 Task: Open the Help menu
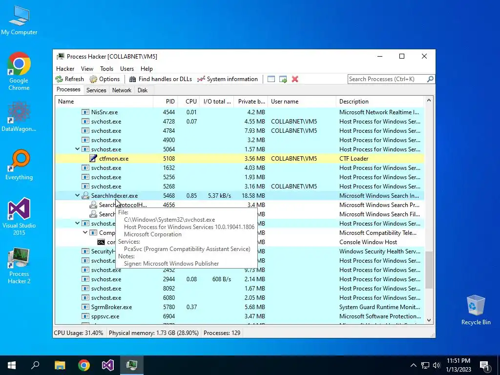[146, 69]
